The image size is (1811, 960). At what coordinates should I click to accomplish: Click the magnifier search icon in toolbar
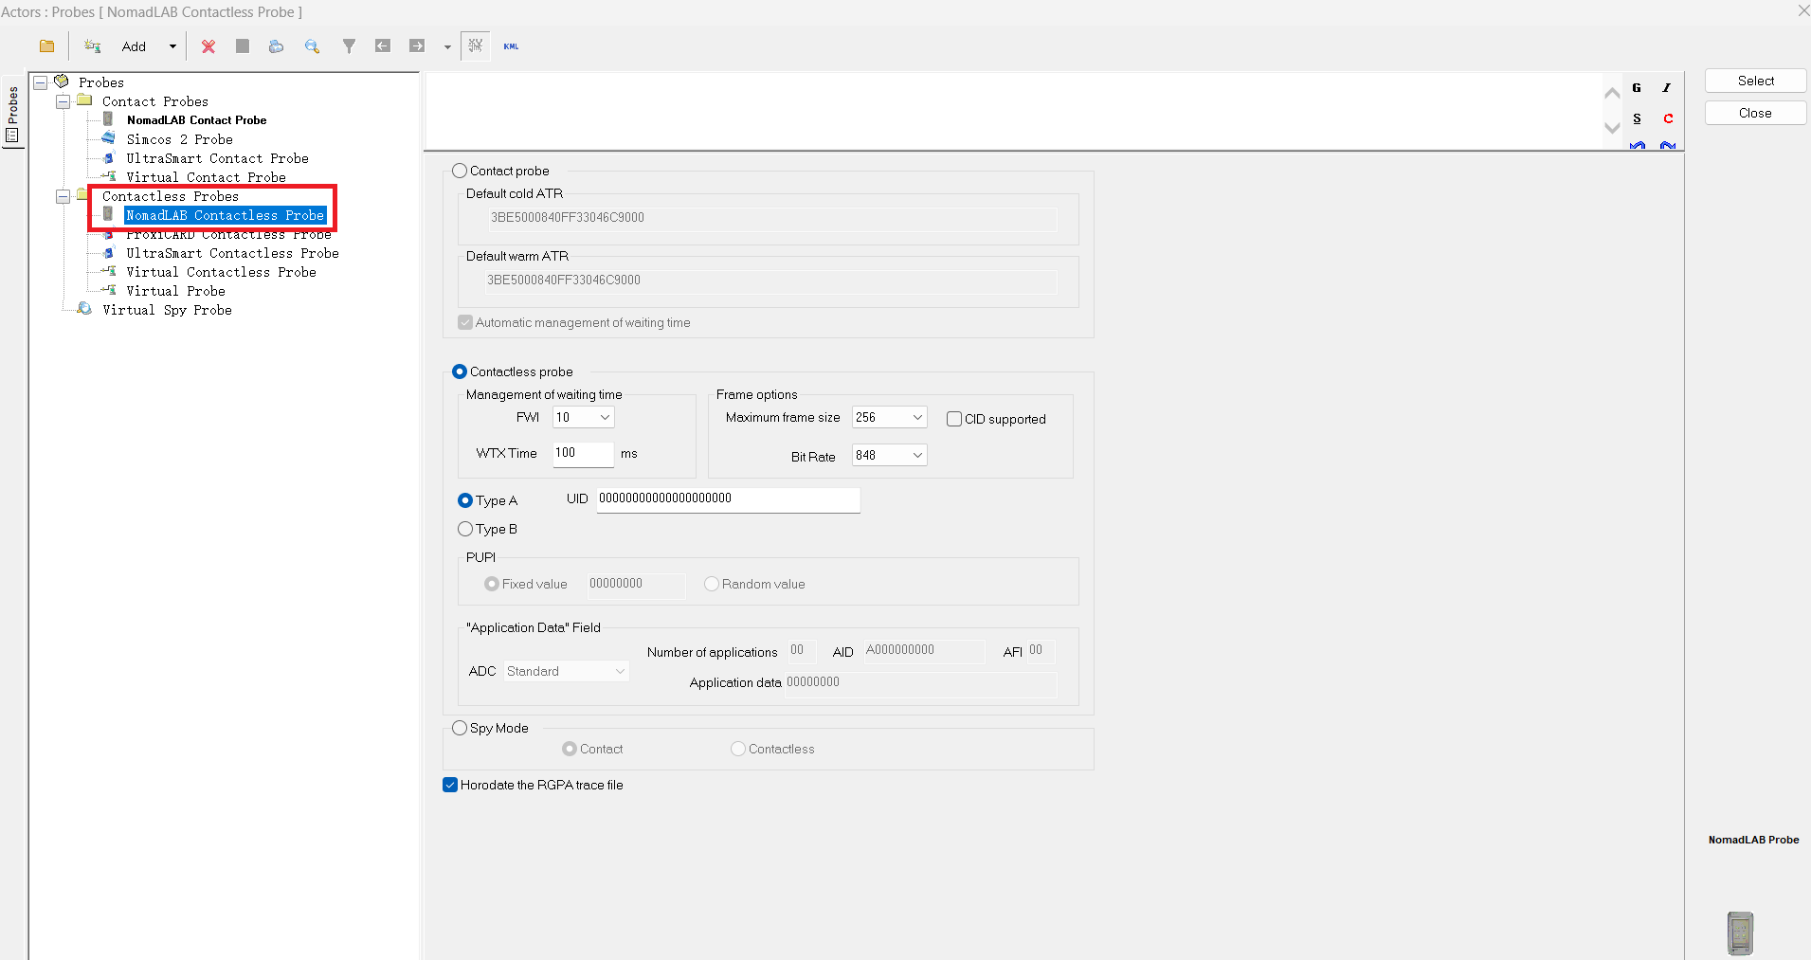tap(312, 46)
